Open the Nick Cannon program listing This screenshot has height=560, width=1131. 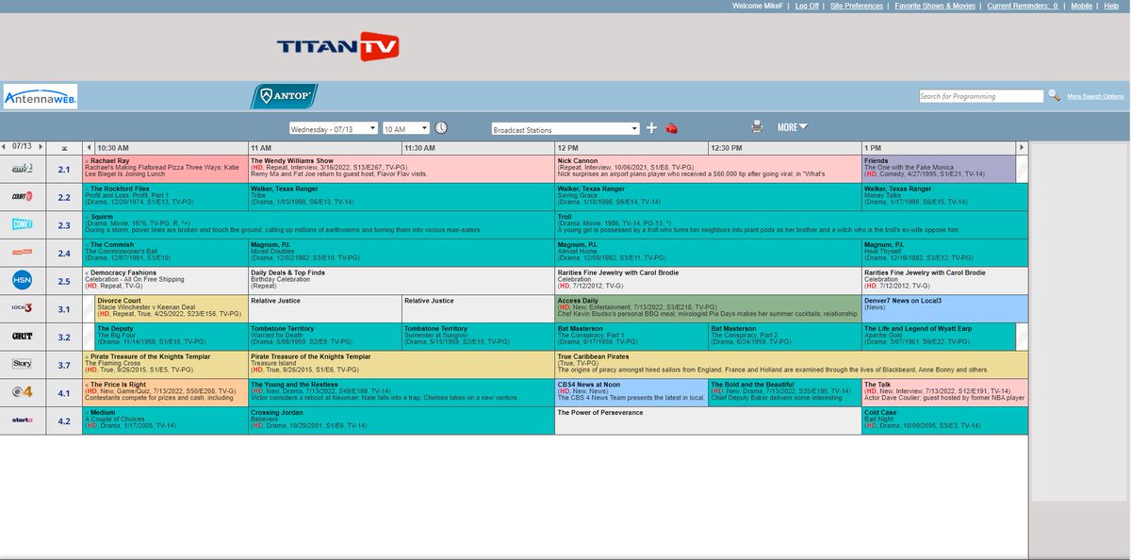click(x=708, y=169)
